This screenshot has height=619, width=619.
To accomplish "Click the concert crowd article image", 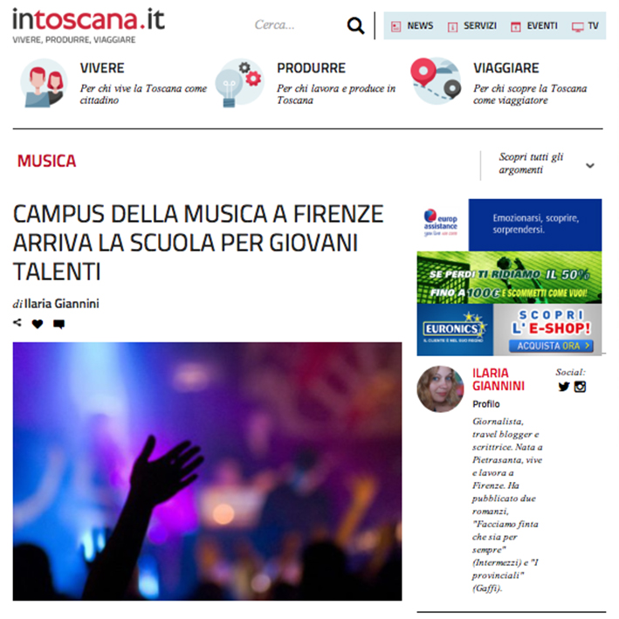I will point(207,471).
